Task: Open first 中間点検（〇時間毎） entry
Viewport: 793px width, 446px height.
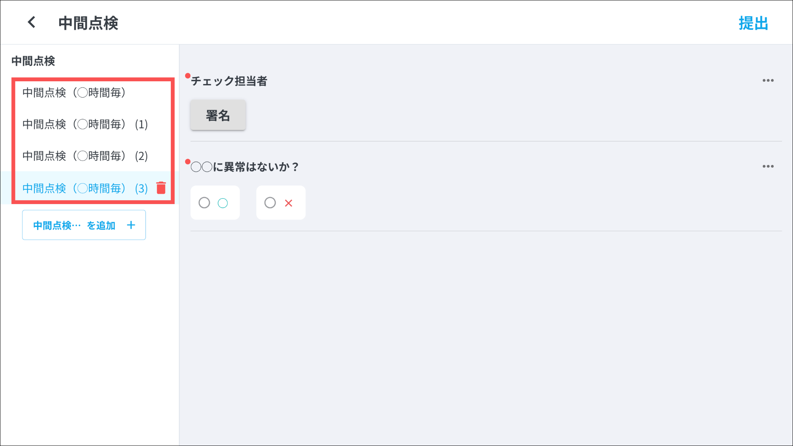Action: (x=74, y=93)
